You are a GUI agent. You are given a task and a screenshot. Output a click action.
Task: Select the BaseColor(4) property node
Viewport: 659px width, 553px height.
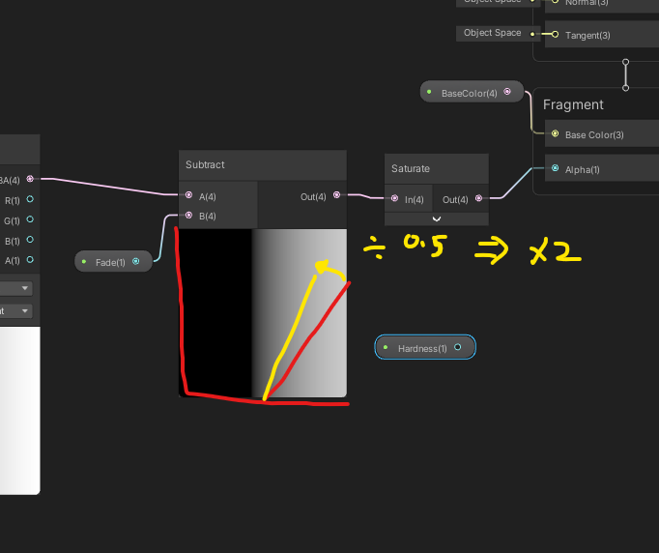coord(472,92)
